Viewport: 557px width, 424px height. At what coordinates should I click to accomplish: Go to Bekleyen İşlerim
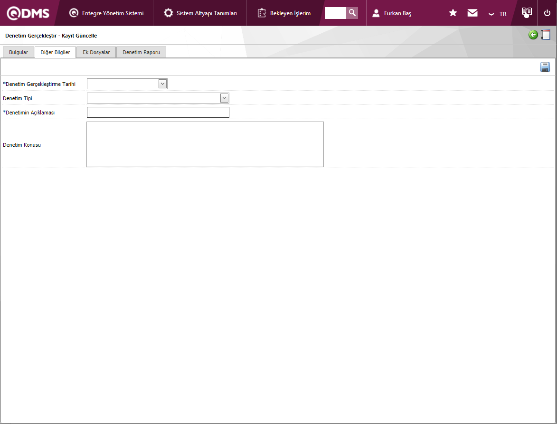click(284, 13)
